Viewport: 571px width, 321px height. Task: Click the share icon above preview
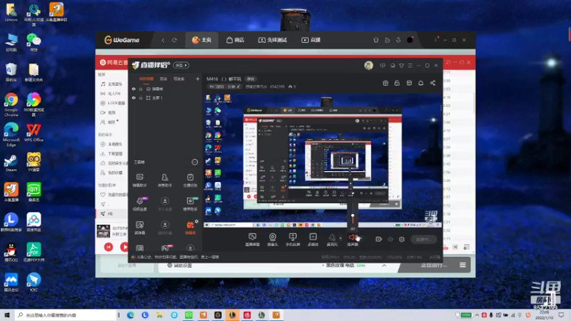coord(433,83)
